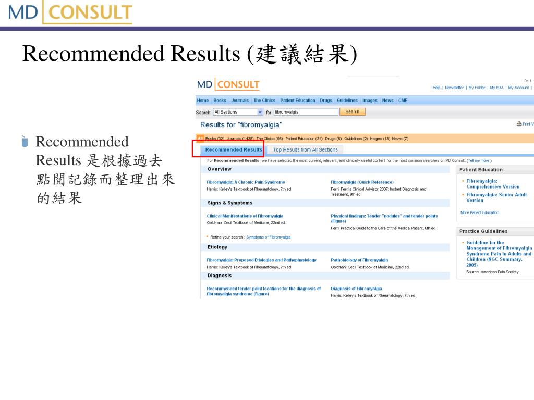534x400 pixels.
Task: Open Diagnosis of Fibromyalgia link
Action: (356, 289)
